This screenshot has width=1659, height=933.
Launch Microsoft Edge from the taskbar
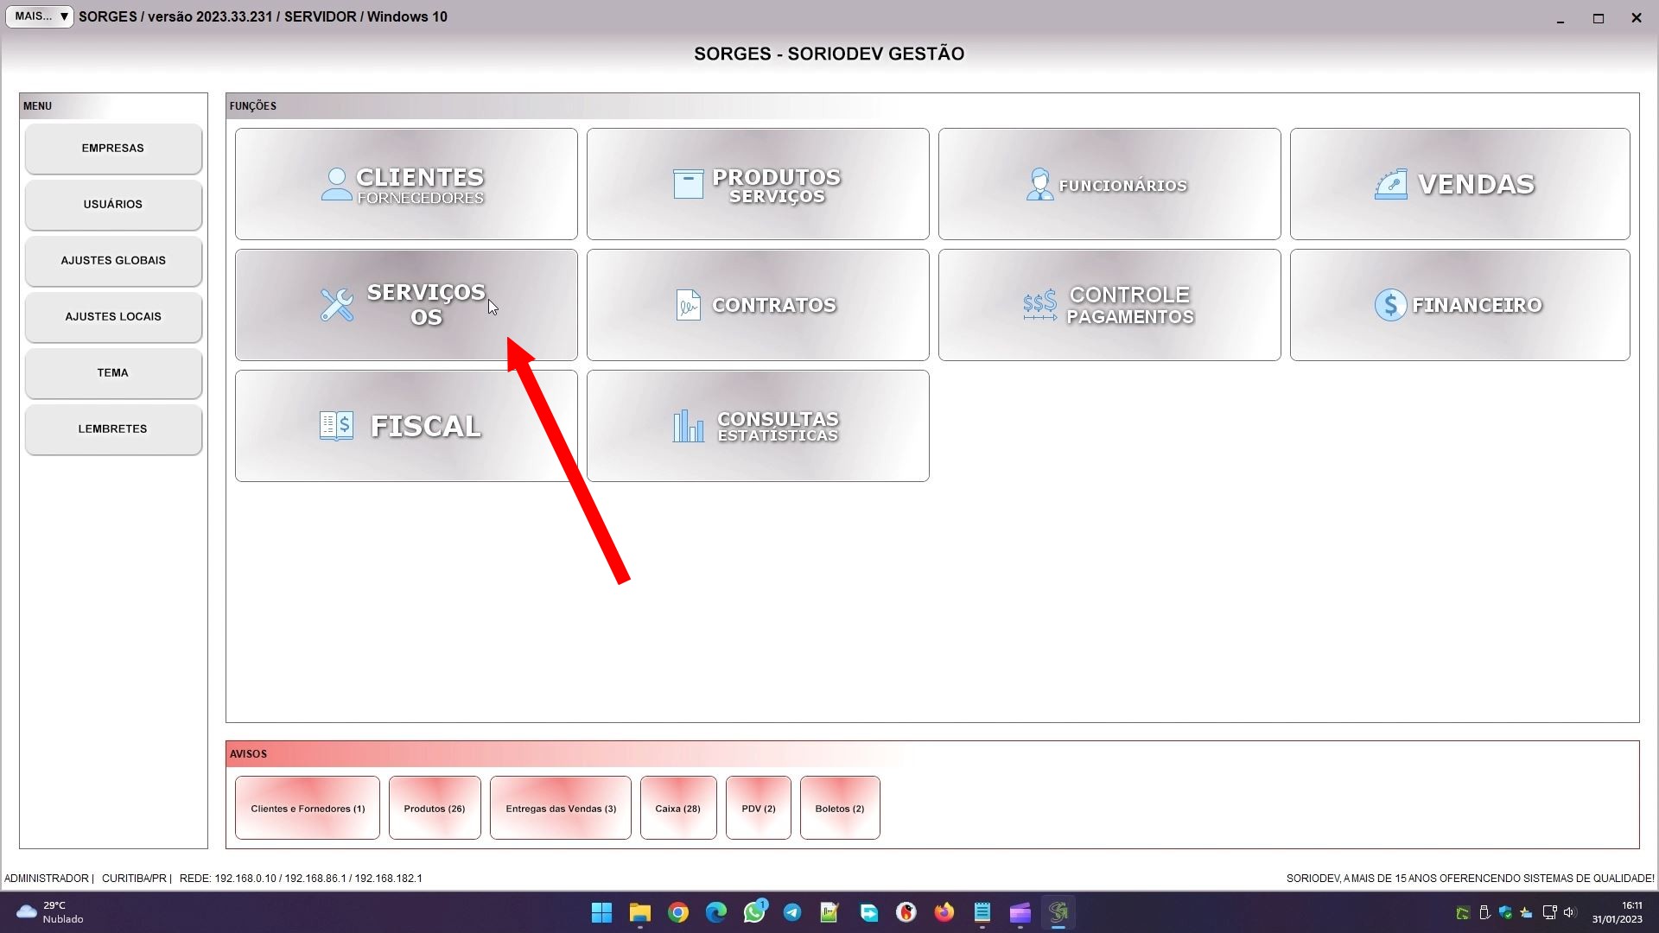(x=716, y=912)
